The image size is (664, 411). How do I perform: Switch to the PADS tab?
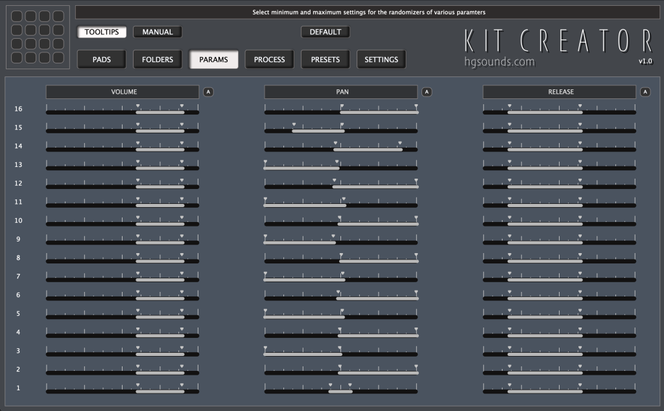pyautogui.click(x=102, y=60)
